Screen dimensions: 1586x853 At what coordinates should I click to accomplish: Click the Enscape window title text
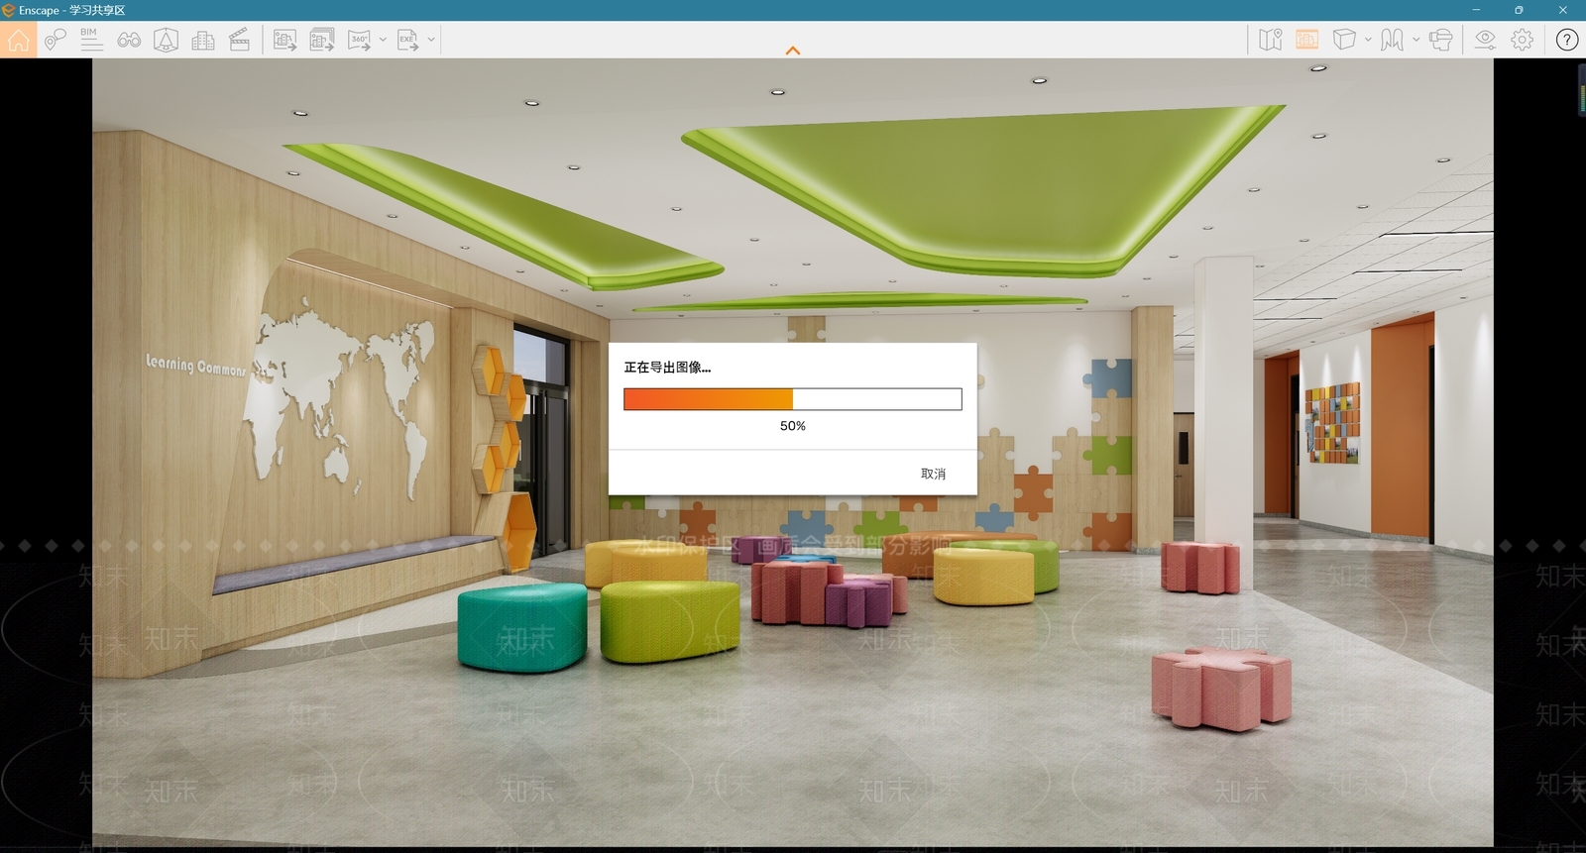pos(71,10)
